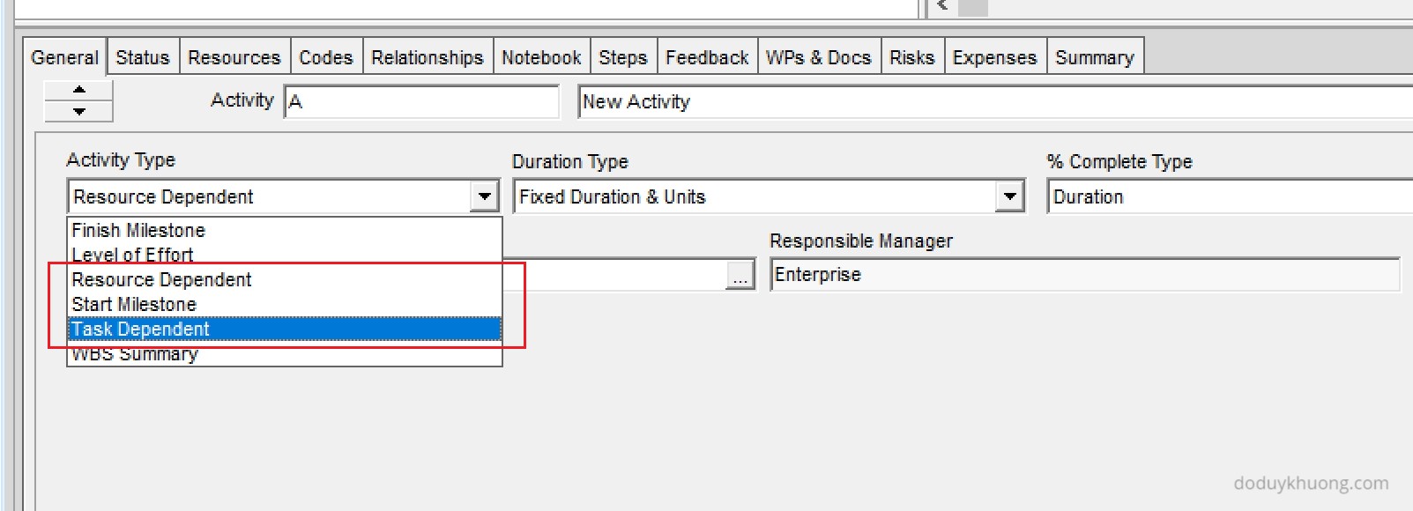Open the Activity Type dropdown arrow
1413x511 pixels.
(x=484, y=196)
